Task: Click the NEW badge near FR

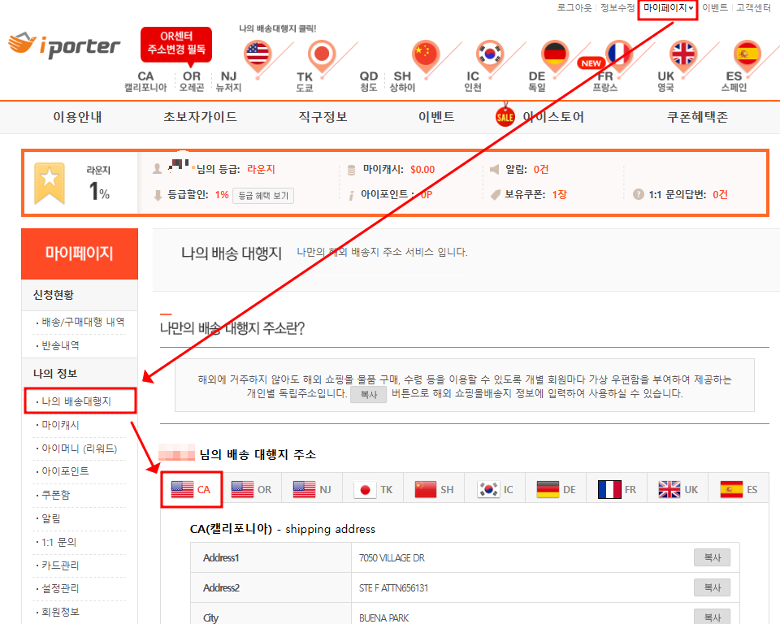Action: 591,63
